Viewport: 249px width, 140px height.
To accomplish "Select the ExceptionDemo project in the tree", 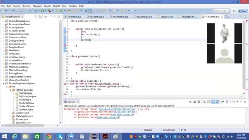I will click(16, 47).
